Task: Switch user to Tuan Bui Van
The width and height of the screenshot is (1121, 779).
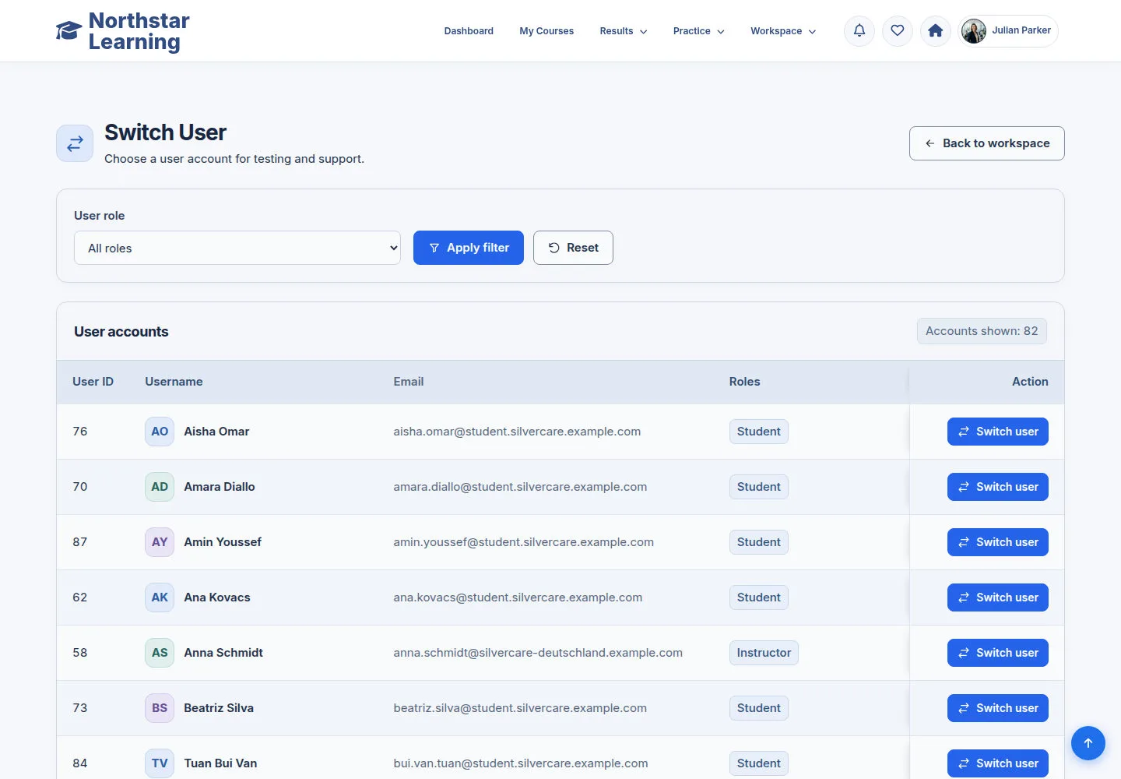Action: click(x=998, y=763)
